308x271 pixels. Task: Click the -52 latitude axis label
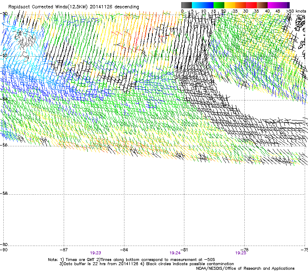point(4,55)
